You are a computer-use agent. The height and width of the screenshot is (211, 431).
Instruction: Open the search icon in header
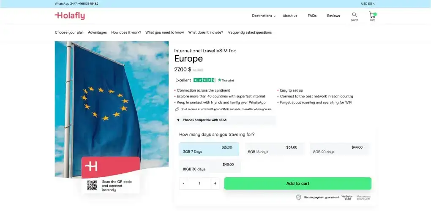coord(354,15)
